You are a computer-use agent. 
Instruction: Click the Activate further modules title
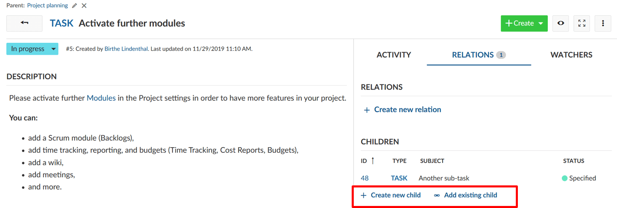tap(132, 23)
